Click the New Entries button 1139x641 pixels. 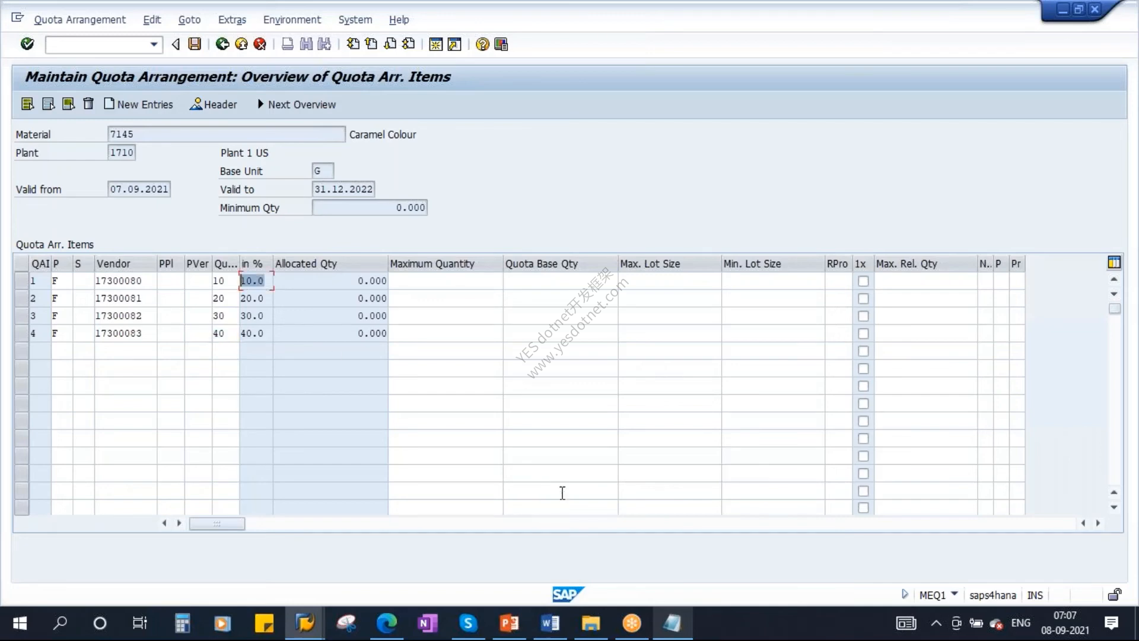pos(139,104)
